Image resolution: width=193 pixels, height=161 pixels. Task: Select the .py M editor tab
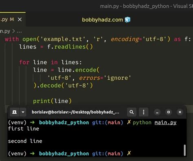point(13,20)
